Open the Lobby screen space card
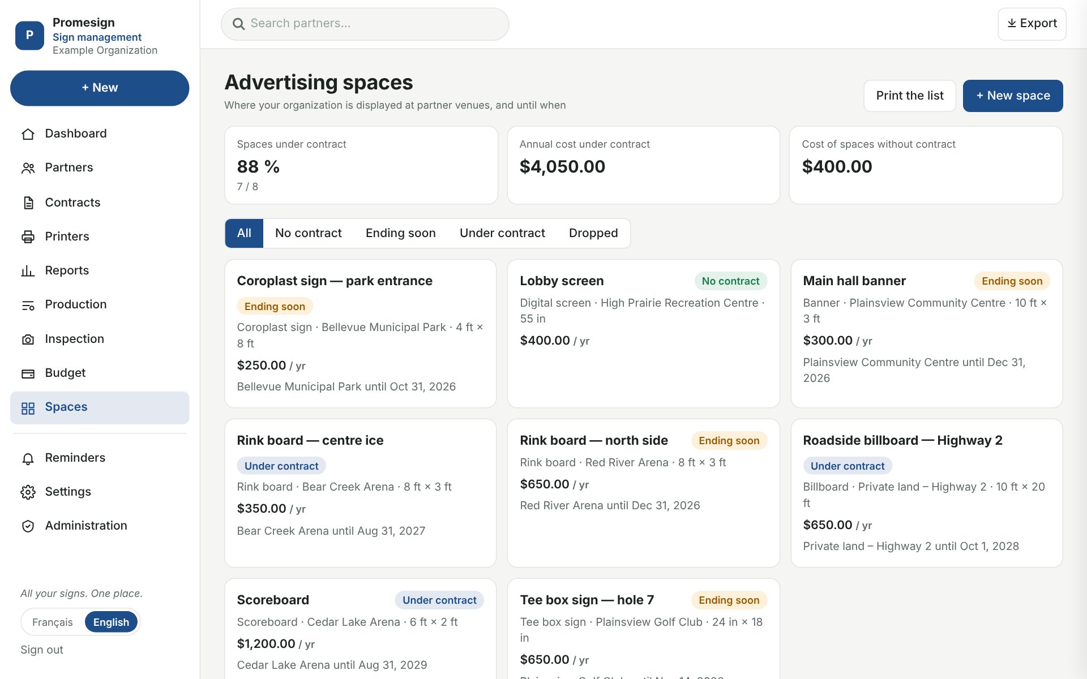Screen dimensions: 1087x679 point(643,334)
